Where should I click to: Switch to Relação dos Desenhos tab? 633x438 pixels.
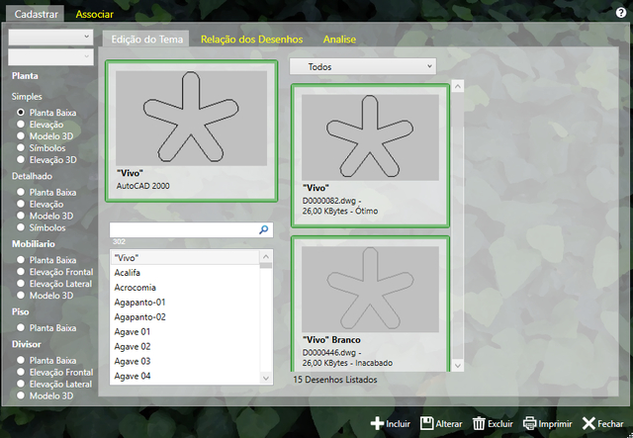(x=251, y=40)
